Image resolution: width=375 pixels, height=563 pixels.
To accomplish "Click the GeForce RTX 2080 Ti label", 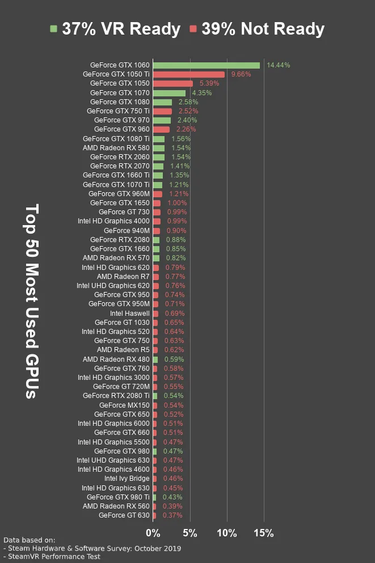I will (116, 396).
